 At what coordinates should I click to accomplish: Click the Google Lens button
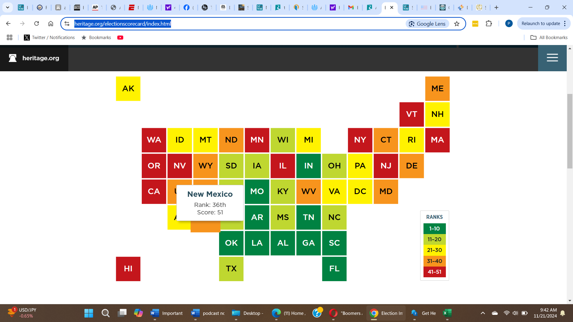pos(427,24)
